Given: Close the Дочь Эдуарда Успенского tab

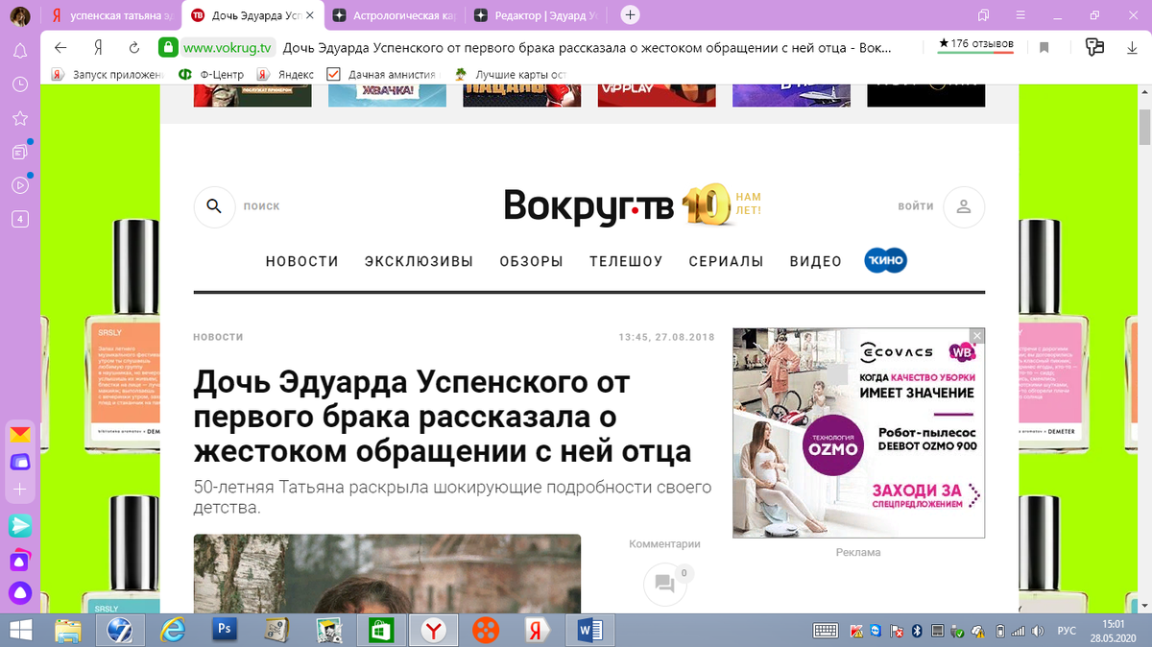Looking at the screenshot, I should pos(308,15).
